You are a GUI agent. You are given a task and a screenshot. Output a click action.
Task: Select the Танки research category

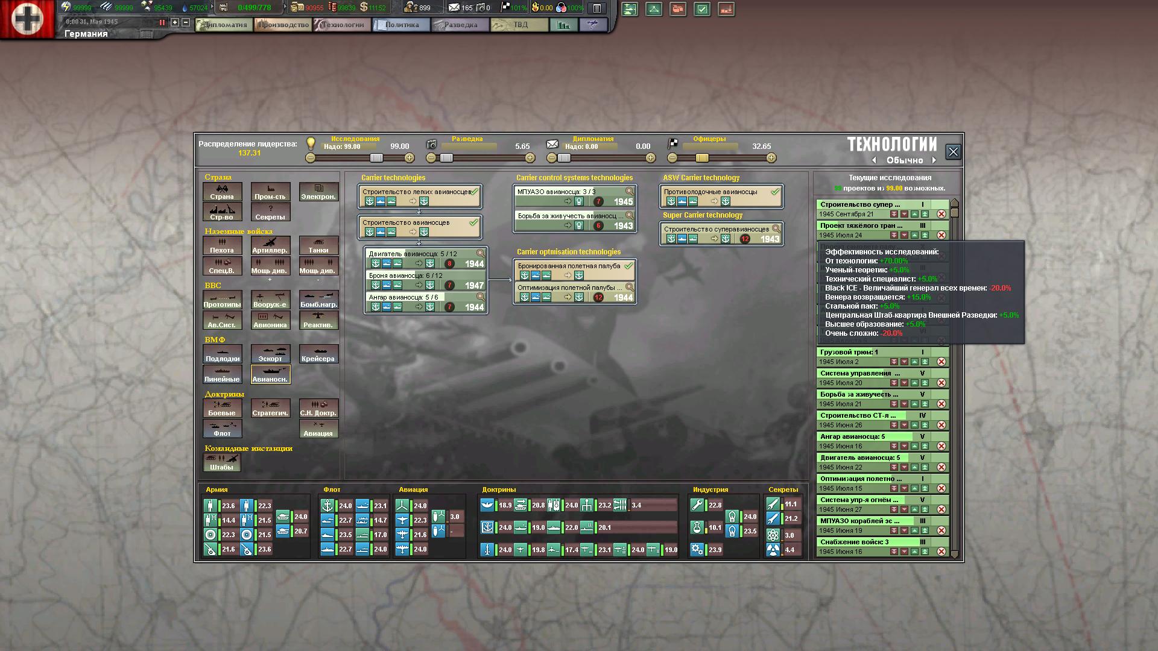pos(318,245)
